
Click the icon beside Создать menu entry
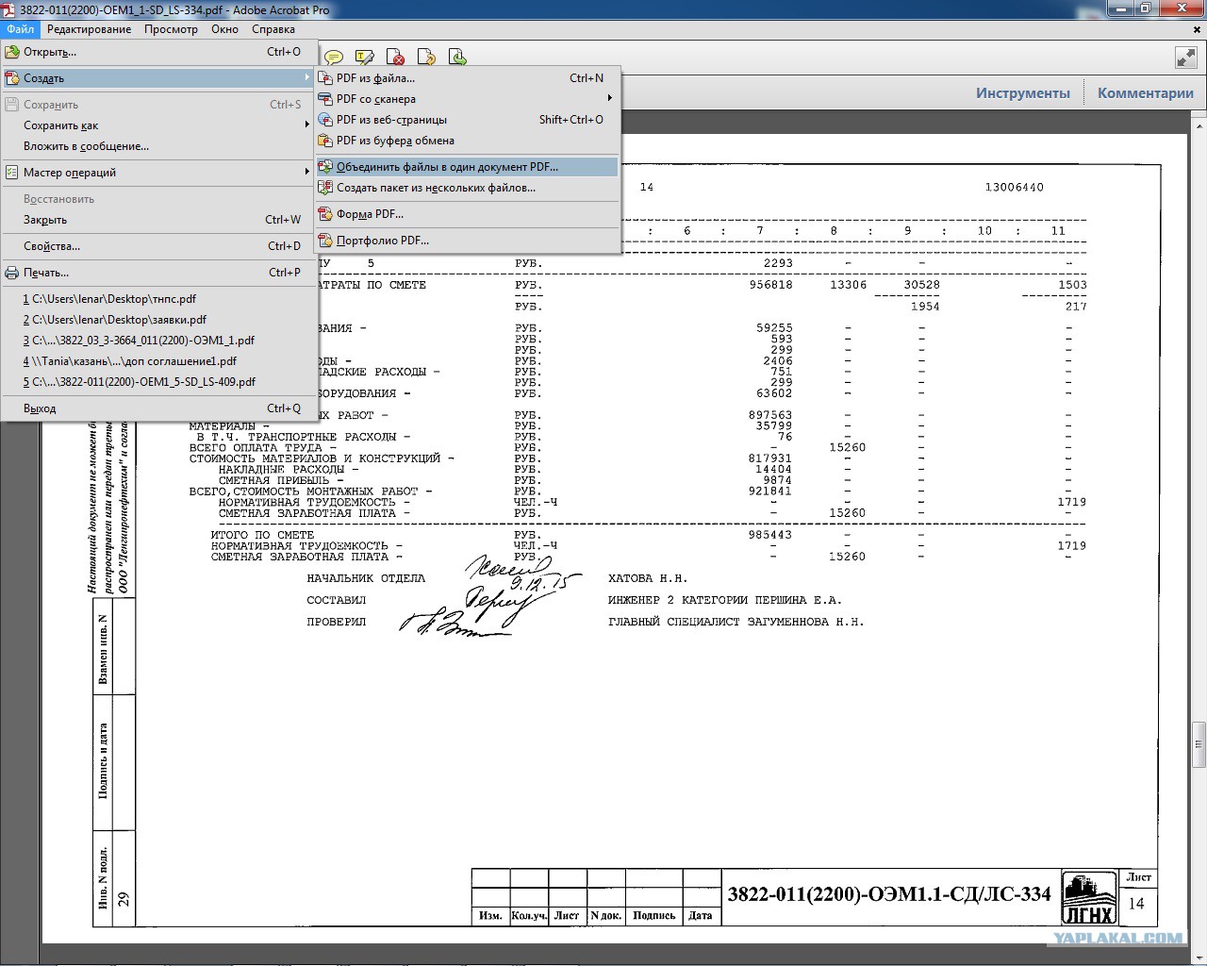[x=12, y=78]
